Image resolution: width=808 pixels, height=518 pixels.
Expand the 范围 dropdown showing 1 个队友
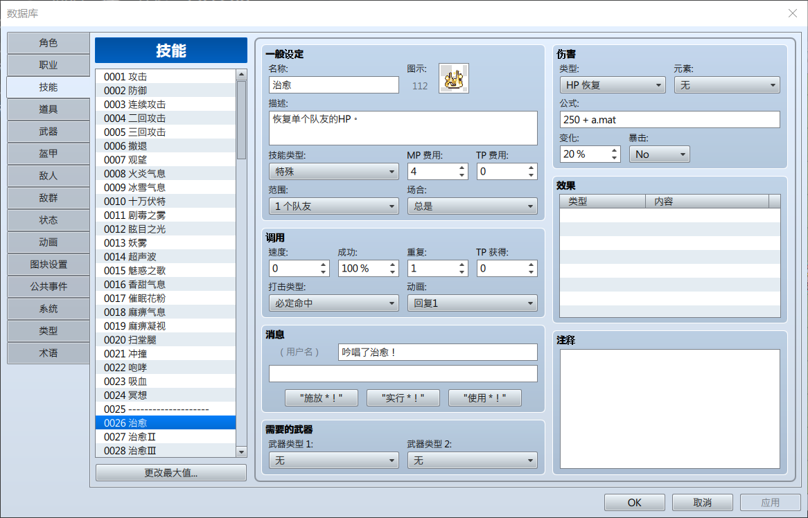click(x=333, y=206)
